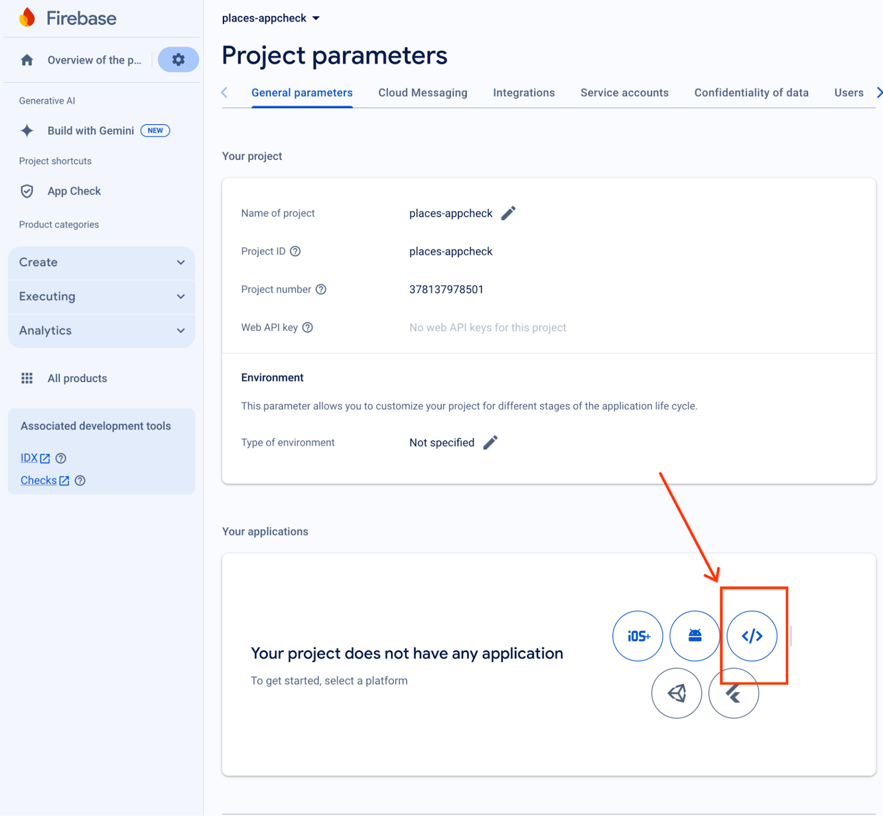Add an iOS+ application

[638, 636]
